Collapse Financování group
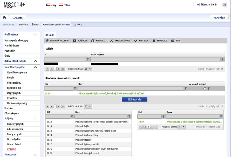Screen dimensions: 231x157 coord(36,155)
